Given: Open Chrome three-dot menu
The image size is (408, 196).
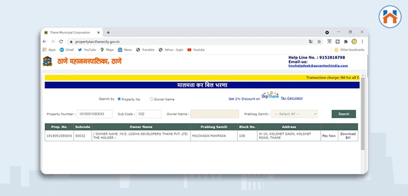Looking at the screenshot, I should (x=362, y=42).
